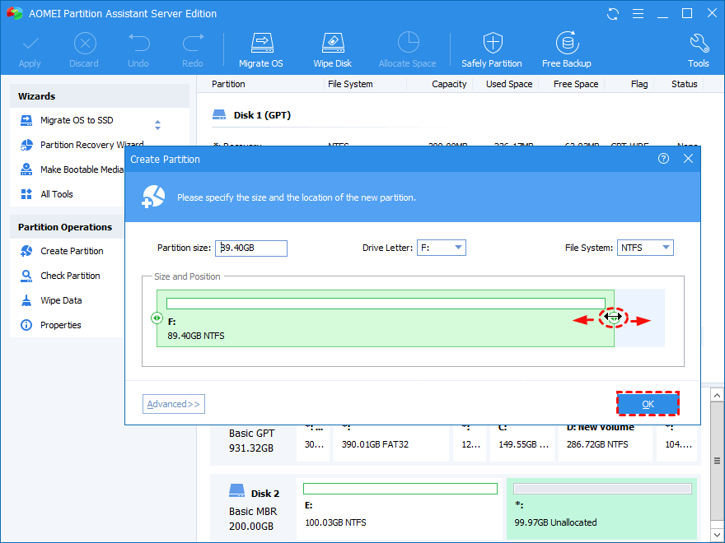725x543 pixels.
Task: Click the Disk 1 (GPT) disk icon
Action: [218, 114]
